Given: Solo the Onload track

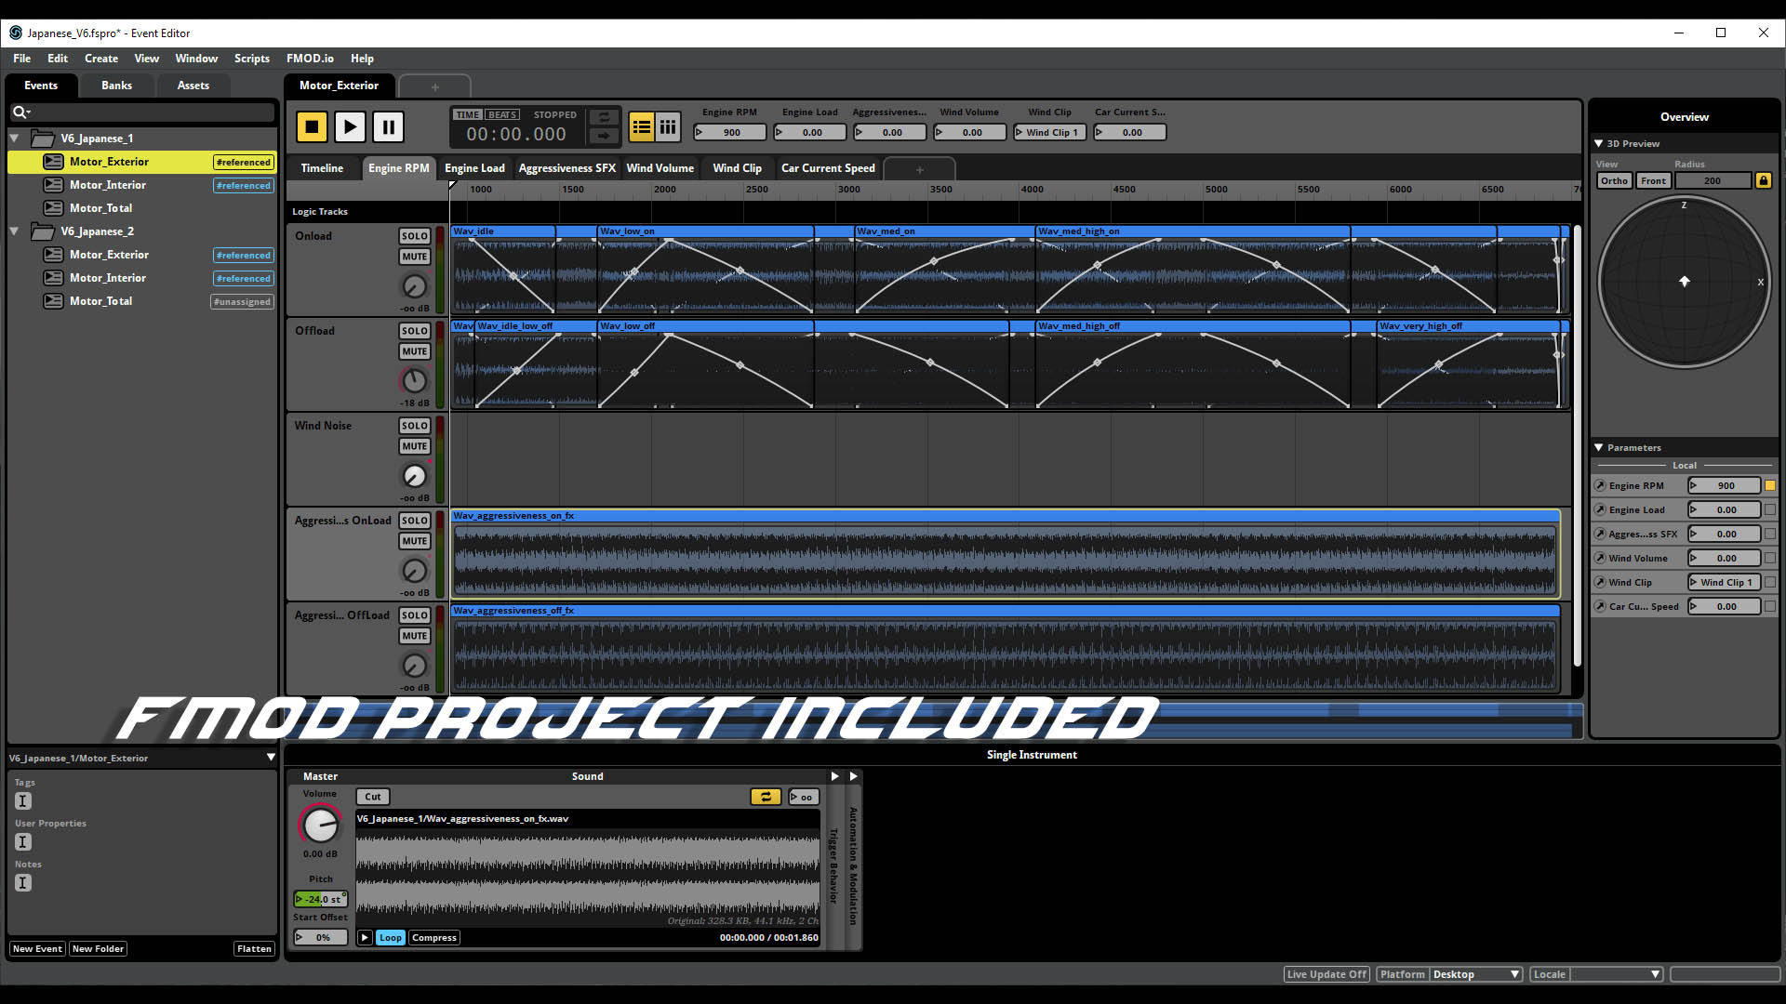Looking at the screenshot, I should pos(414,236).
